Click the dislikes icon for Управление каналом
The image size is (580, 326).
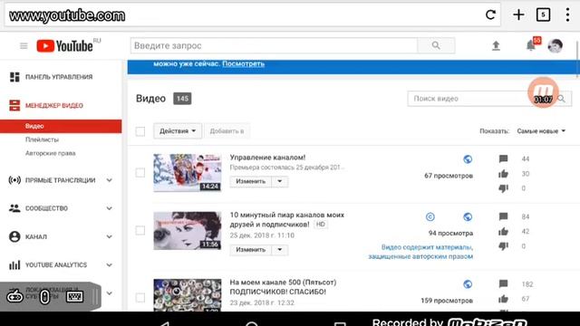503,188
